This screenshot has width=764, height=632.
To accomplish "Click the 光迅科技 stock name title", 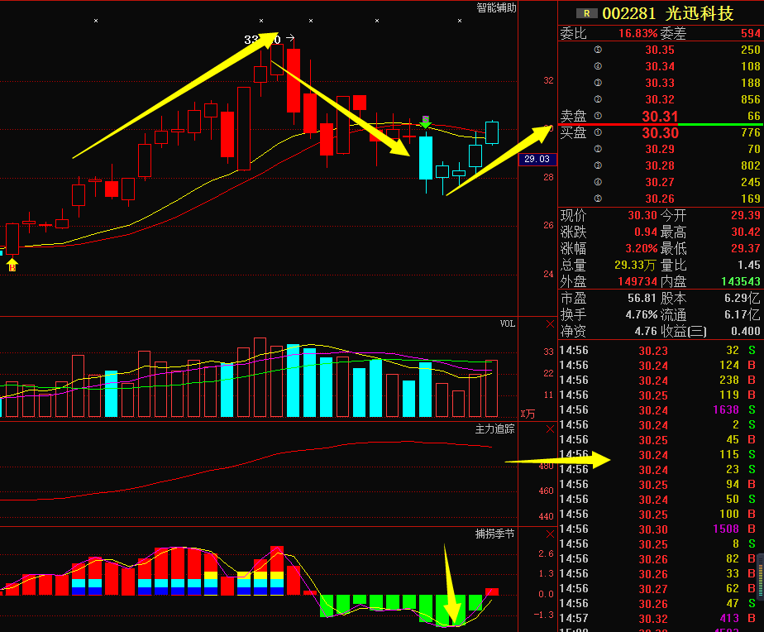I will pos(700,13).
